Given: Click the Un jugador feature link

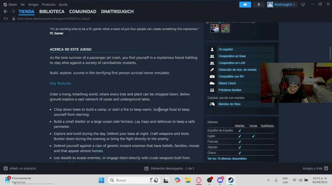Looking at the screenshot, I should tap(226, 49).
